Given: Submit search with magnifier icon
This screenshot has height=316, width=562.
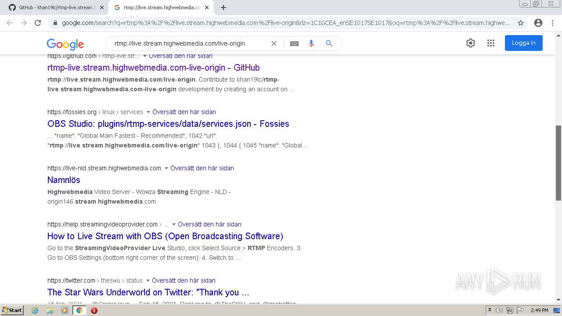Looking at the screenshot, I should click(329, 43).
